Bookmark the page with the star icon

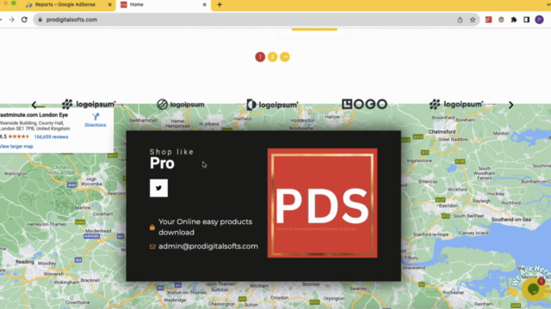(473, 20)
